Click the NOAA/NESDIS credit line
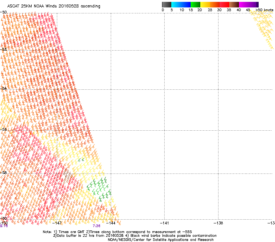Image resolution: width=275 pixels, height=242 pixels. pos(161,240)
